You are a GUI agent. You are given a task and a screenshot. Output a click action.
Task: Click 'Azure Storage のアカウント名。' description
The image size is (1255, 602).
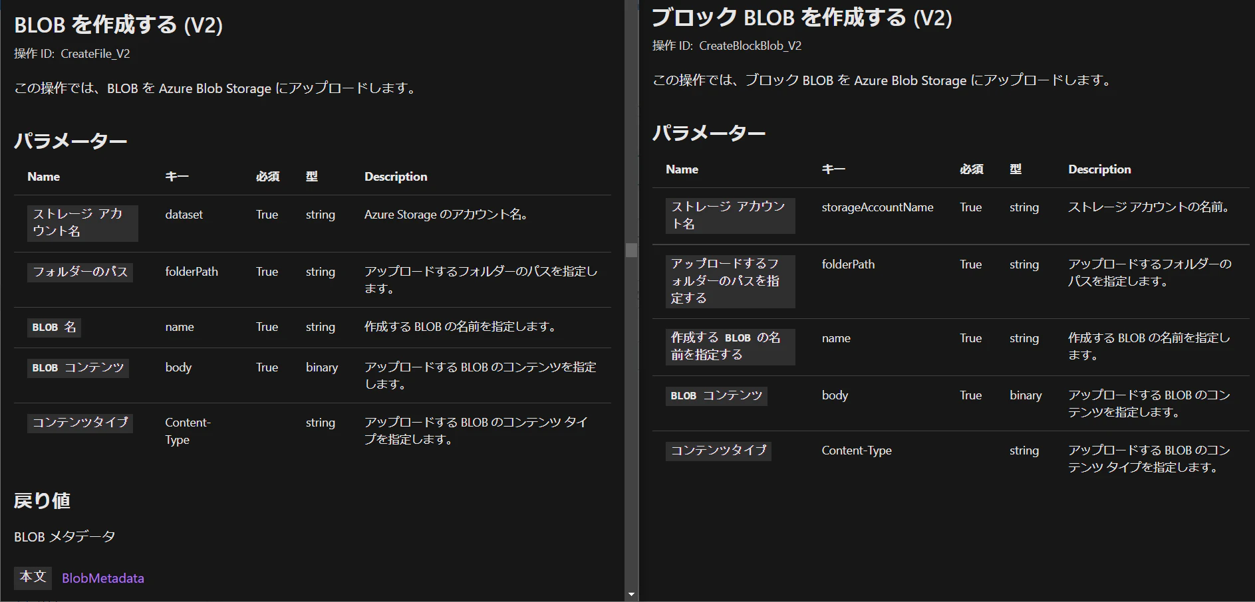pos(446,215)
